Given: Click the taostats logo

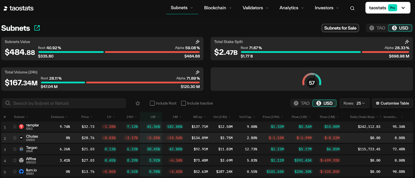Looking at the screenshot, I should (x=18, y=8).
